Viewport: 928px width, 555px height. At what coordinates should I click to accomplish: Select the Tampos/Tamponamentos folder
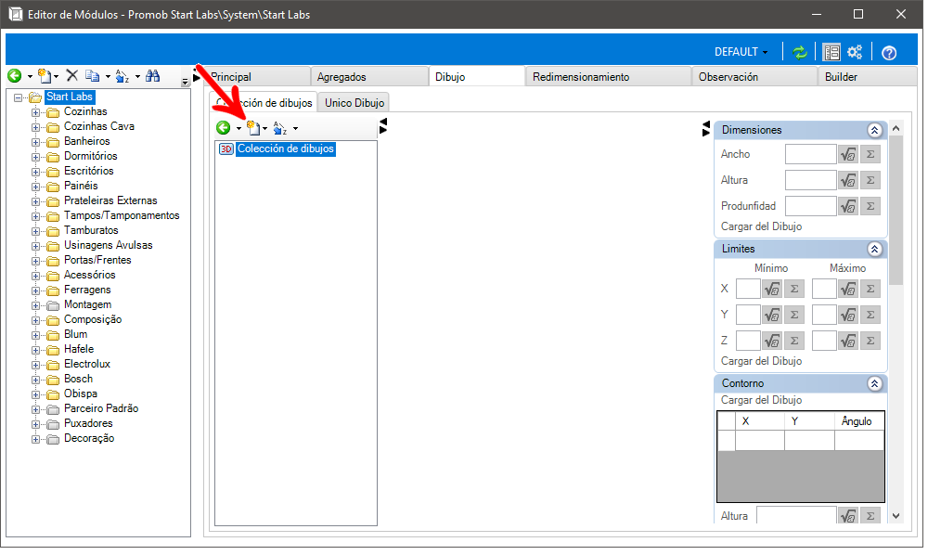[x=122, y=216]
